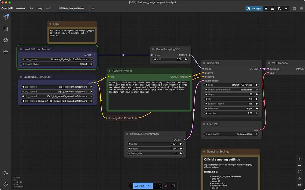
Task: Open the sampler_name combo in KSampler
Action: coord(231,104)
